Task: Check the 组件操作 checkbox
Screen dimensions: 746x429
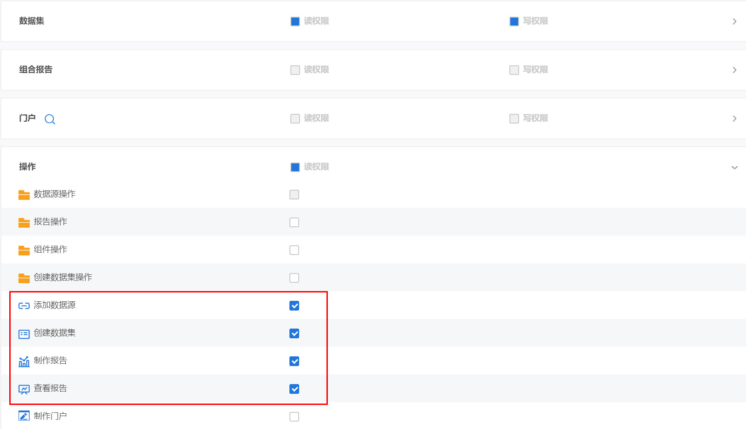Action: (294, 250)
